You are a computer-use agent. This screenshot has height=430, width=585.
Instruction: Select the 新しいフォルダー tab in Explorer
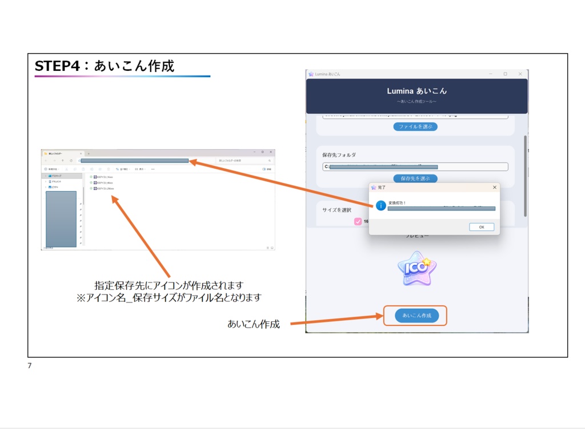click(x=57, y=153)
